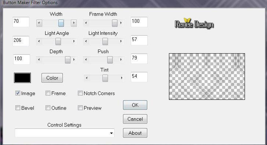Click the Depth slider right arrow
This screenshot has height=145, width=267.
coord(74,59)
